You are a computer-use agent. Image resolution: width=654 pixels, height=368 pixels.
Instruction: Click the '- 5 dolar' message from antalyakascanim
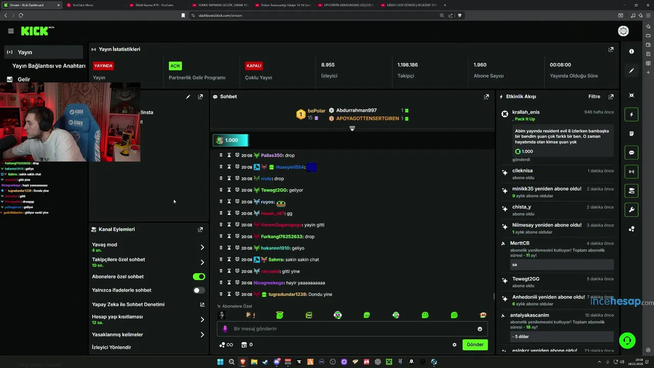point(562,337)
